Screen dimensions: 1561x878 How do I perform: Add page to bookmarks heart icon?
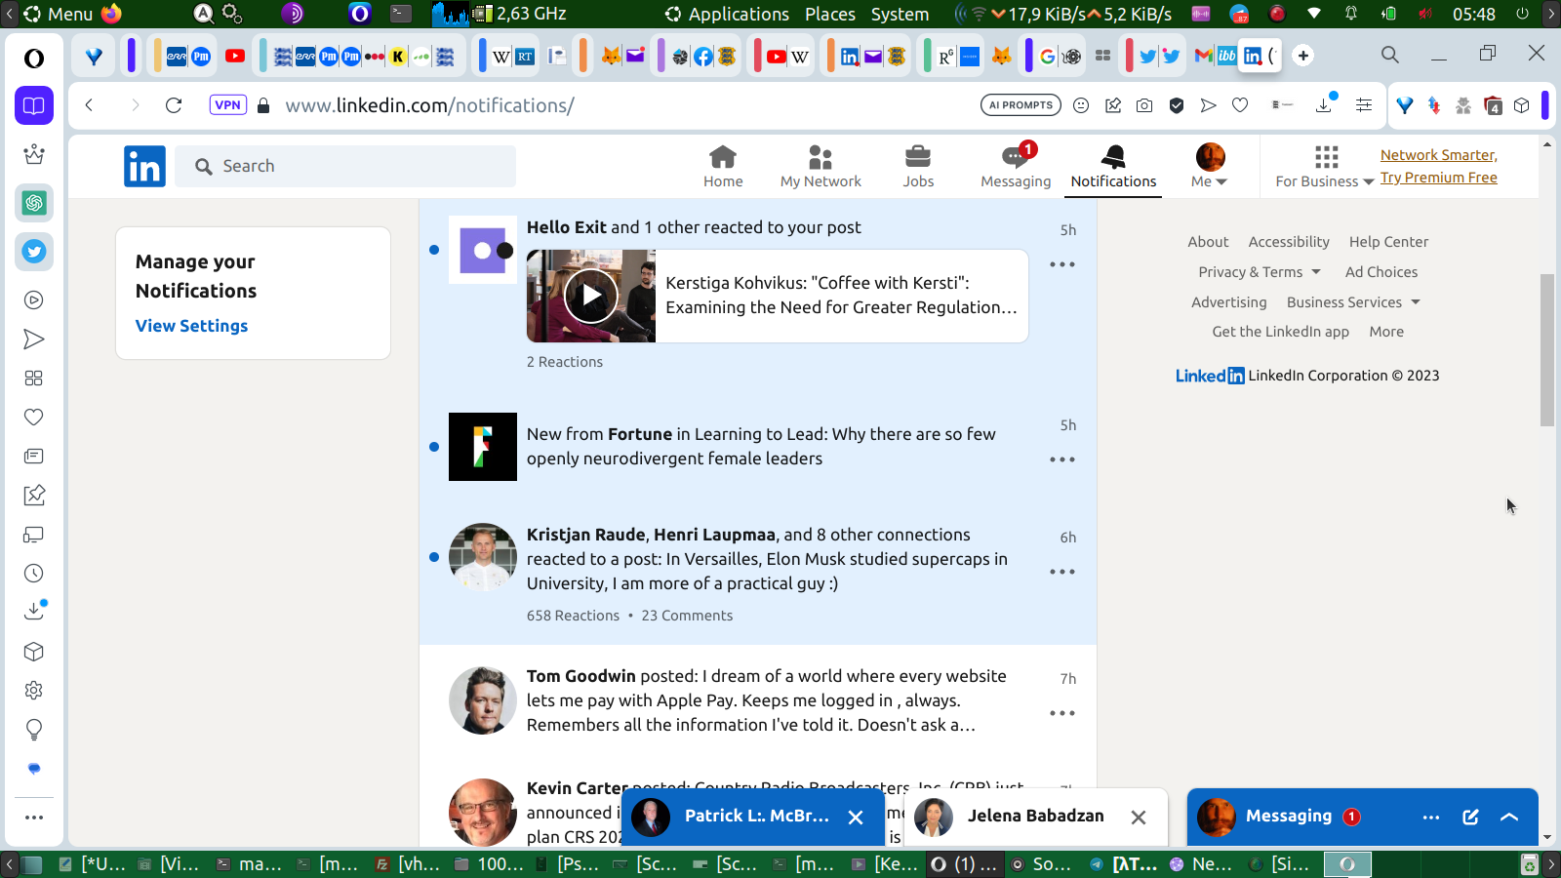[x=1240, y=105]
